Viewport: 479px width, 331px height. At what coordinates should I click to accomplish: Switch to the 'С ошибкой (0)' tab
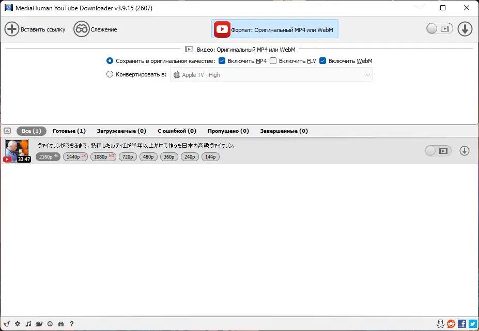tap(177, 131)
